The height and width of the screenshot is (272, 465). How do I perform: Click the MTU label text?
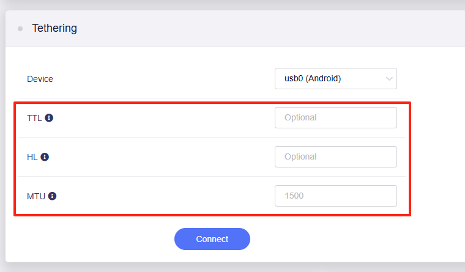pos(36,196)
